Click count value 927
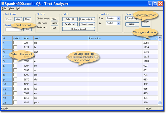Viewport: 166px width, 113px height. pyautogui.click(x=145, y=66)
